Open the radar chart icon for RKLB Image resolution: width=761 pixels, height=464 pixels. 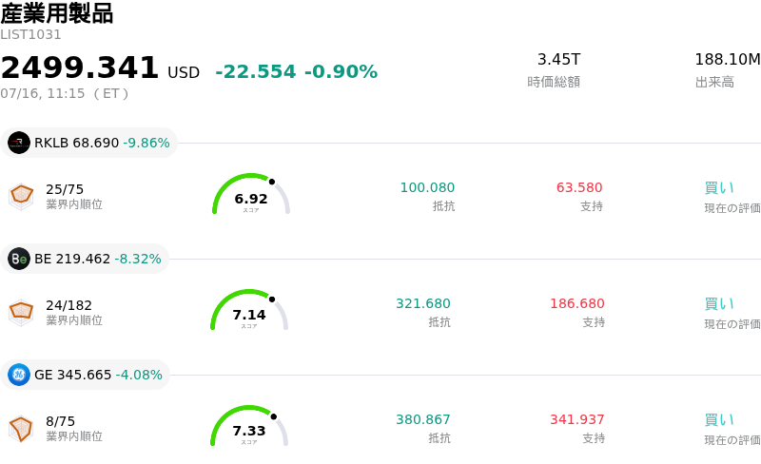[21, 197]
